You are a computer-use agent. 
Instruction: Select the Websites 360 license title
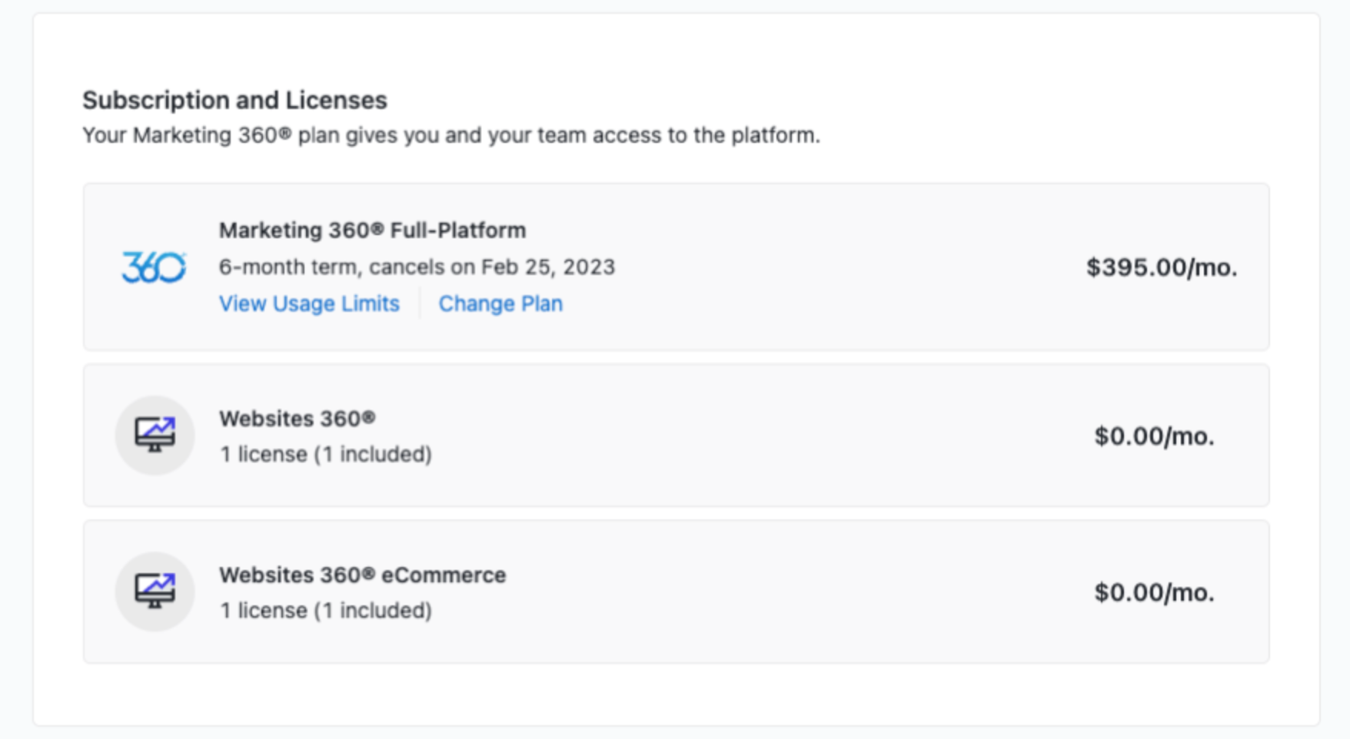(298, 419)
